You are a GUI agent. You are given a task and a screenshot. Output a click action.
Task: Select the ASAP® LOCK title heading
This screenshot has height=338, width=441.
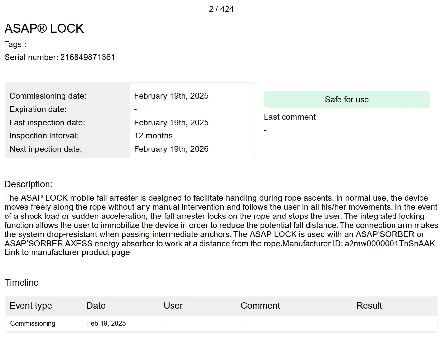(44, 28)
